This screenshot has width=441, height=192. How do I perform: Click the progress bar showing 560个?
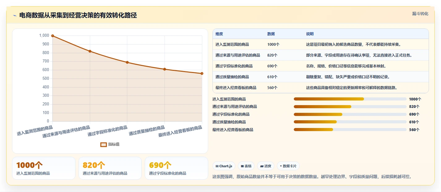click(x=350, y=130)
